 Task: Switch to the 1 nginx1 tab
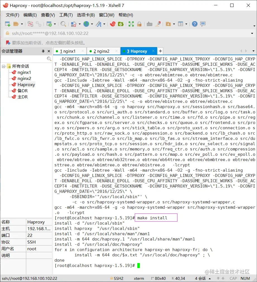point(68,51)
